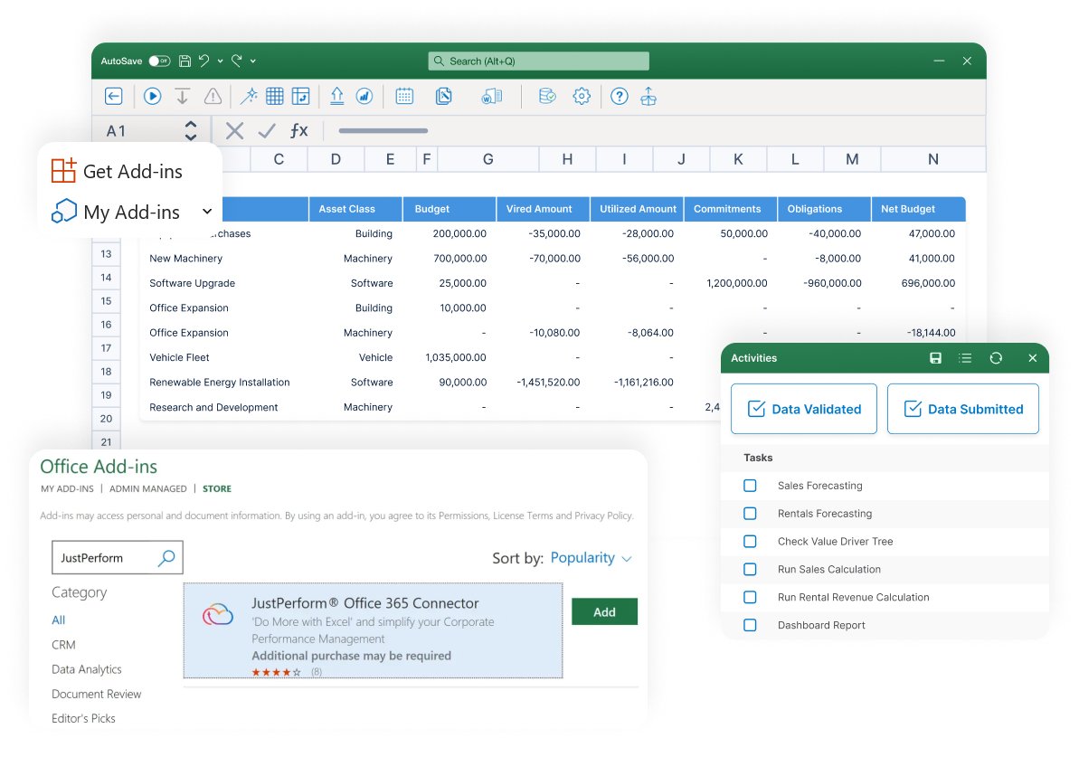Save activities using the disk icon

click(935, 358)
